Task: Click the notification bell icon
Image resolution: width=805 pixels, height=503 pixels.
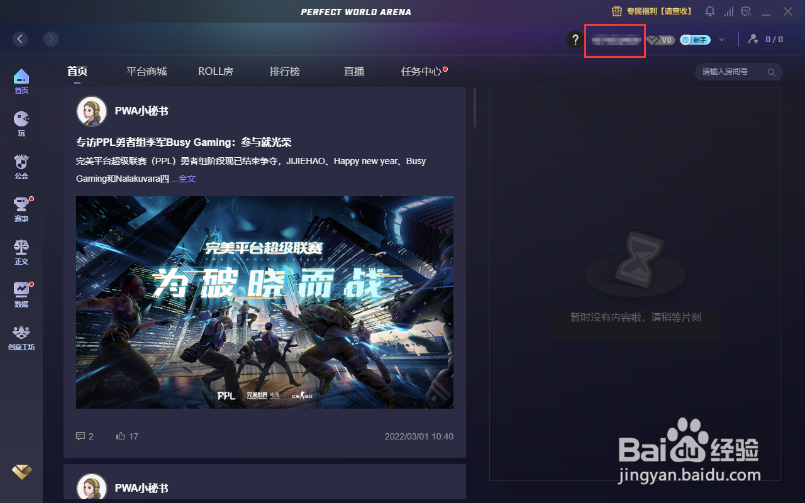Action: click(x=710, y=11)
